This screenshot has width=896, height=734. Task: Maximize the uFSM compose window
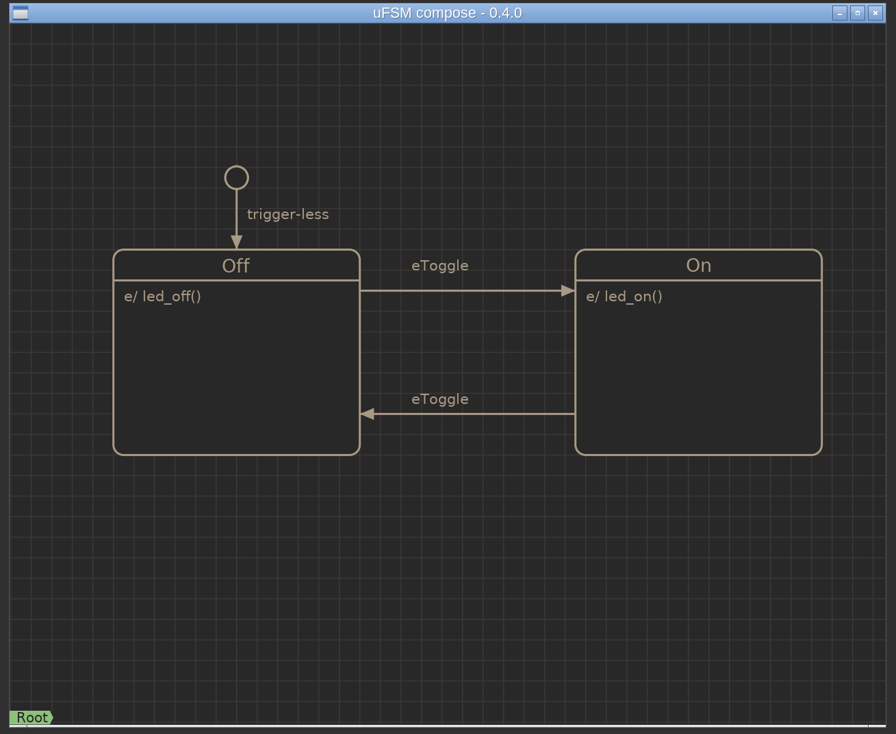pyautogui.click(x=858, y=13)
